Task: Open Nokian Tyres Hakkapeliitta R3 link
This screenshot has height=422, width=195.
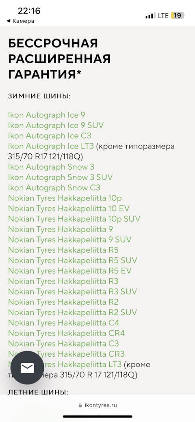Action: (x=63, y=281)
